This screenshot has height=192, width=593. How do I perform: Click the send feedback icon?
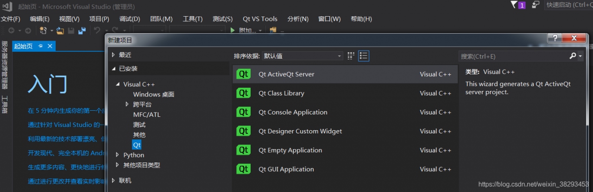(536, 5)
